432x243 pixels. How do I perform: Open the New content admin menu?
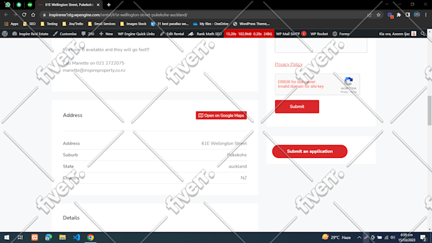coord(106,34)
